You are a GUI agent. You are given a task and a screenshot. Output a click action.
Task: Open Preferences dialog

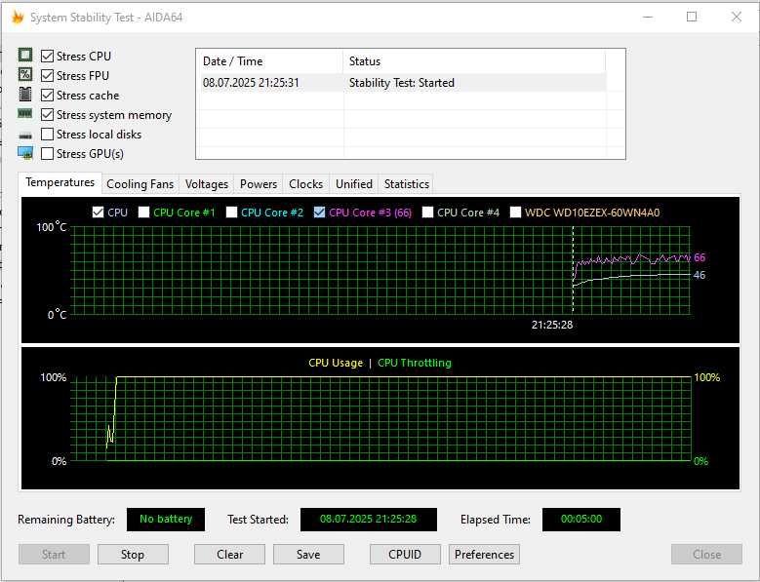[x=484, y=555]
